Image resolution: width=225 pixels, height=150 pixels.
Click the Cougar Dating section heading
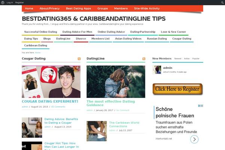point(34,58)
